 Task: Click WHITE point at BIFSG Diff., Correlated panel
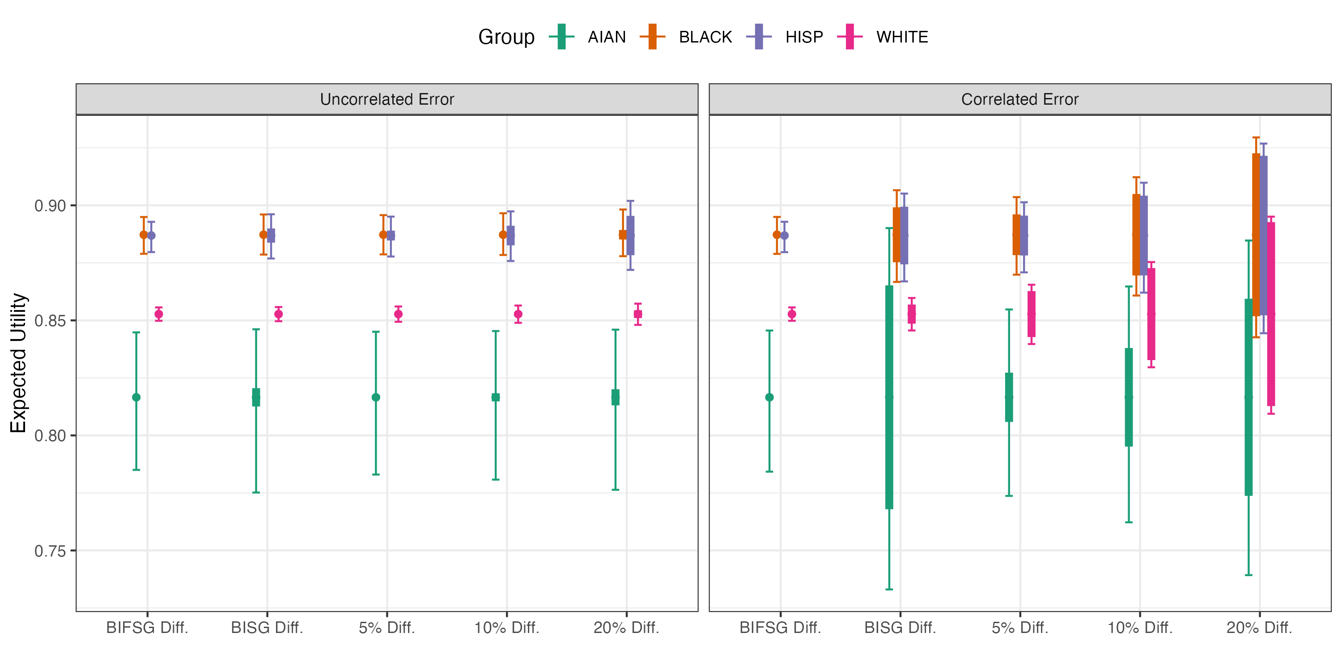(x=792, y=314)
